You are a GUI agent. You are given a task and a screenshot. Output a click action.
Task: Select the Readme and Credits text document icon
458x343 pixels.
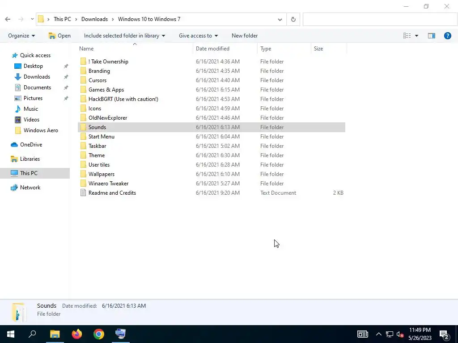point(83,193)
